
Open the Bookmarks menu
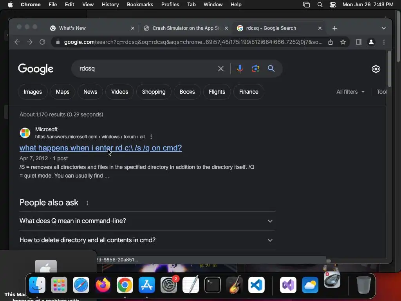click(140, 5)
